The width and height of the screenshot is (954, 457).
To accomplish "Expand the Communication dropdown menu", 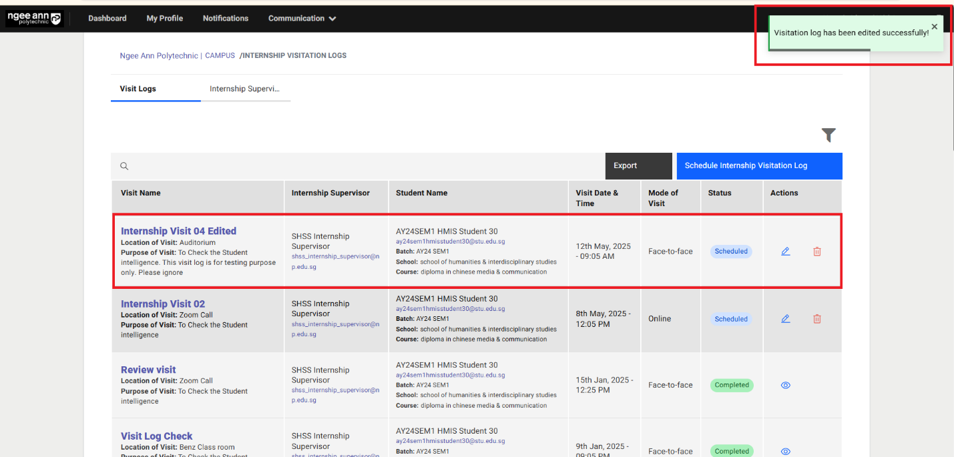I will click(x=302, y=19).
